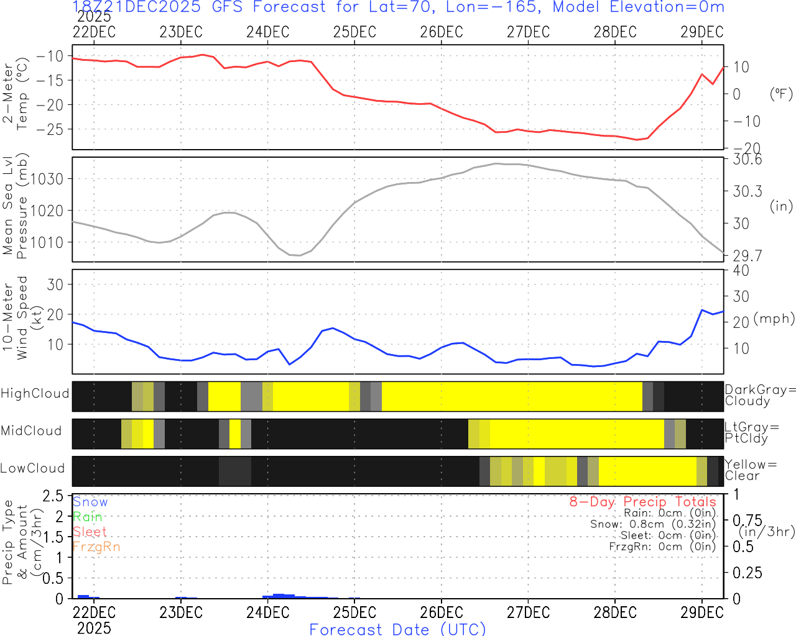
Task: Click the 30.6 inches pressure tick label
Action: (x=747, y=160)
